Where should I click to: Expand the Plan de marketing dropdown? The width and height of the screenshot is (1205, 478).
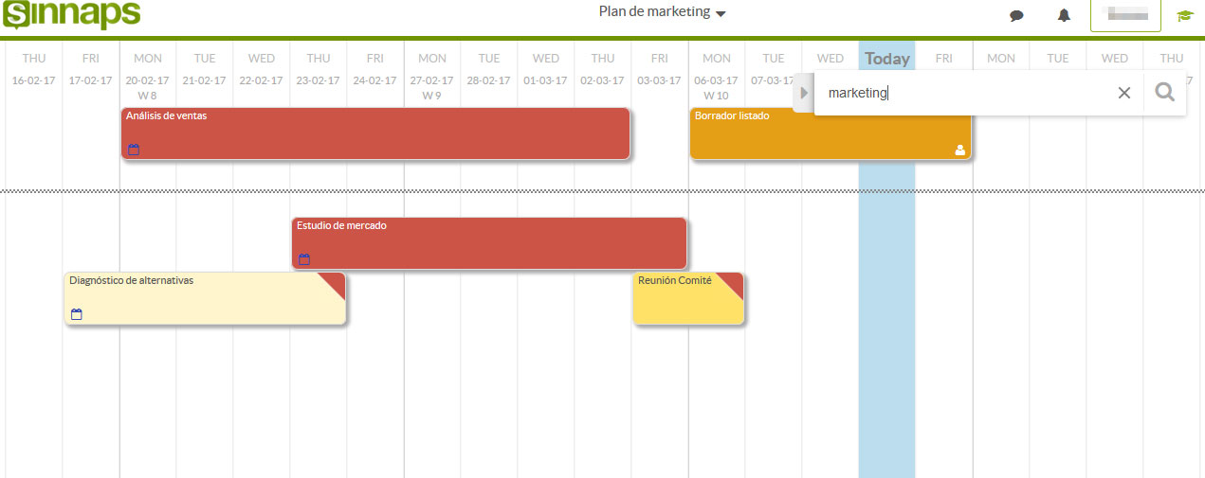[x=662, y=12]
